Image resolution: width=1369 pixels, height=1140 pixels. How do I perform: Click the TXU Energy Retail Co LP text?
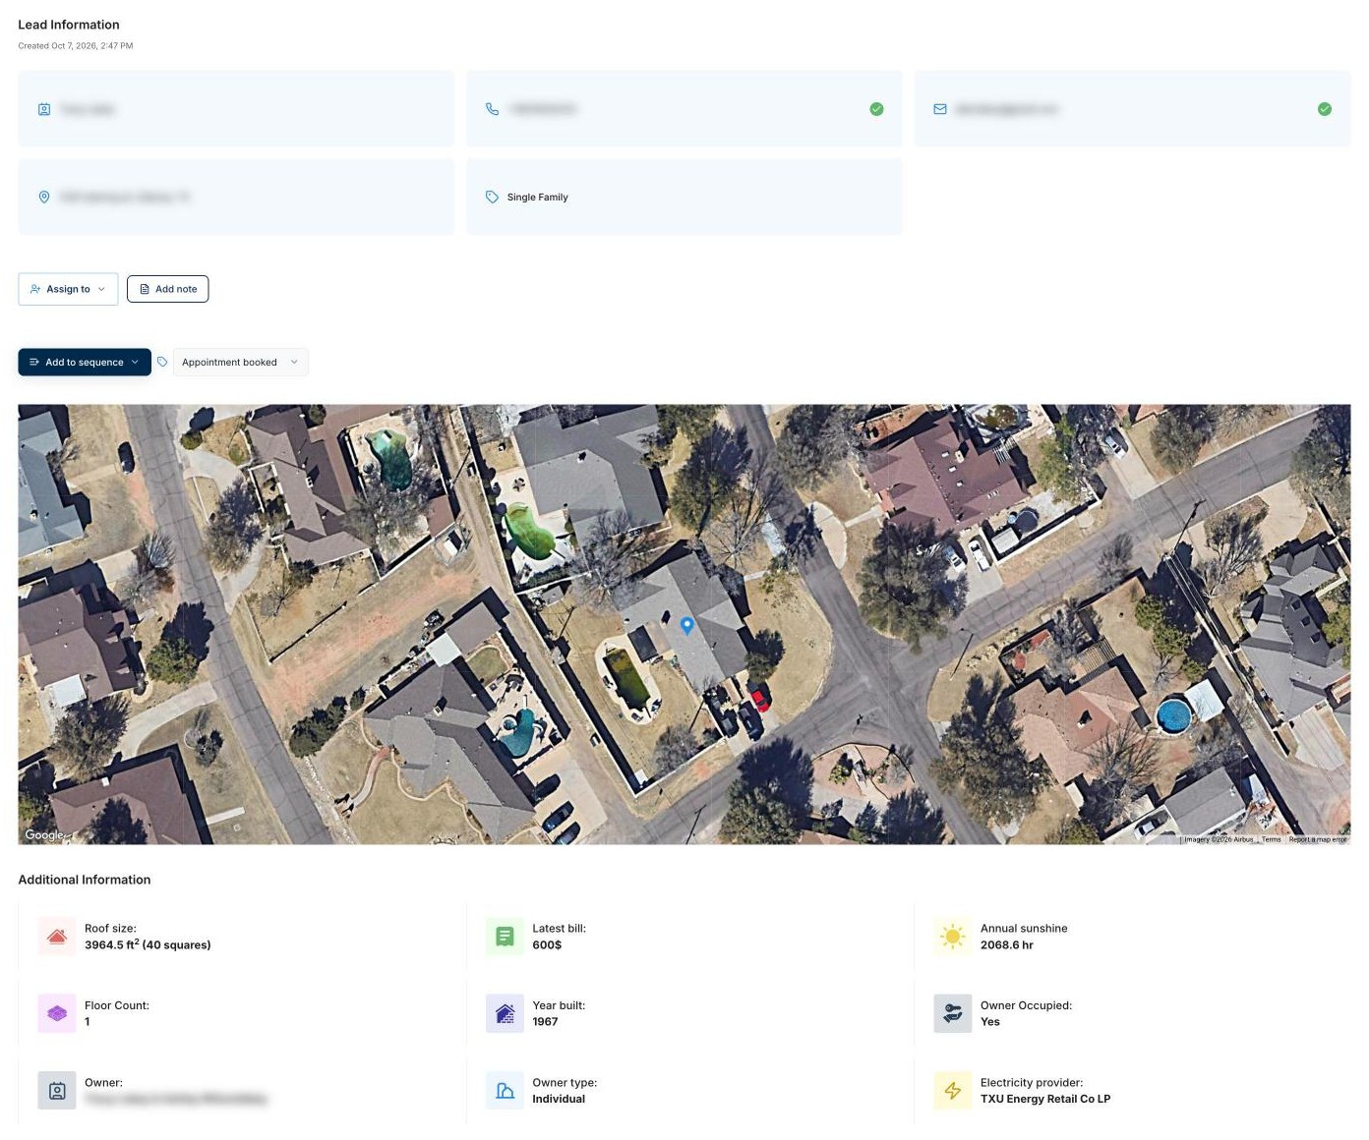click(x=1045, y=1099)
